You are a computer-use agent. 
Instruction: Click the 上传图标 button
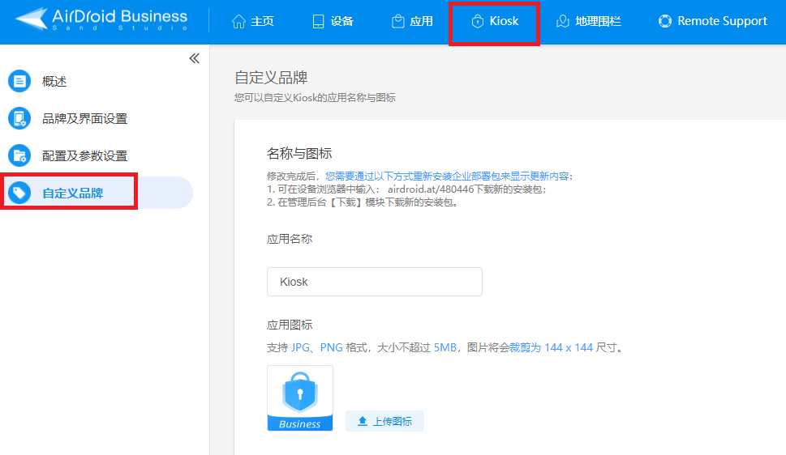click(x=384, y=421)
